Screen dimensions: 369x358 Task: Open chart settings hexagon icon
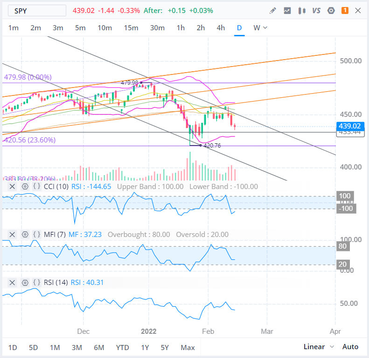click(331, 11)
